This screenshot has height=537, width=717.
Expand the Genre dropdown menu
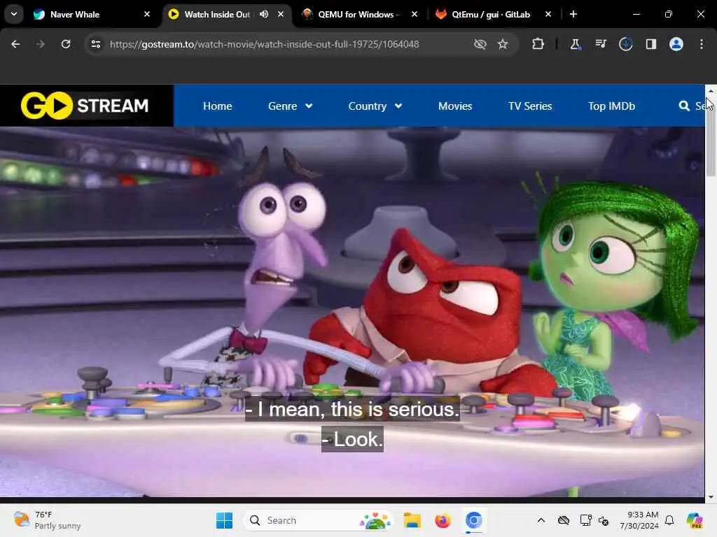coord(291,106)
